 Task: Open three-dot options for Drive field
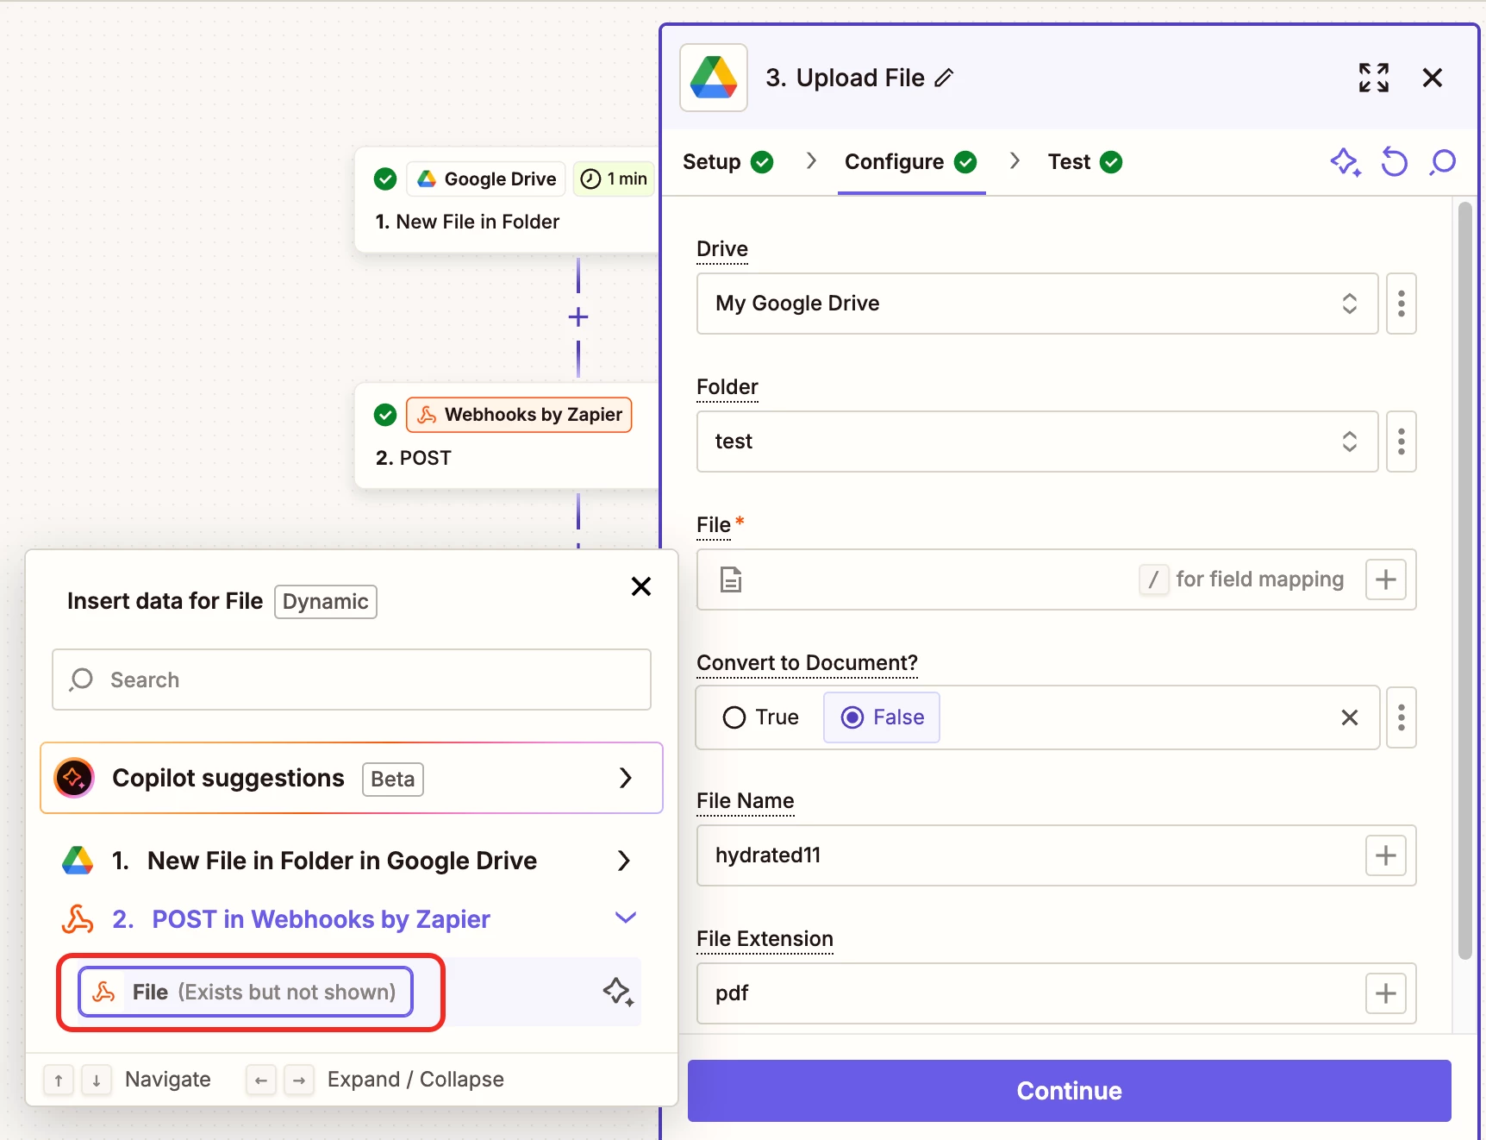coord(1402,304)
